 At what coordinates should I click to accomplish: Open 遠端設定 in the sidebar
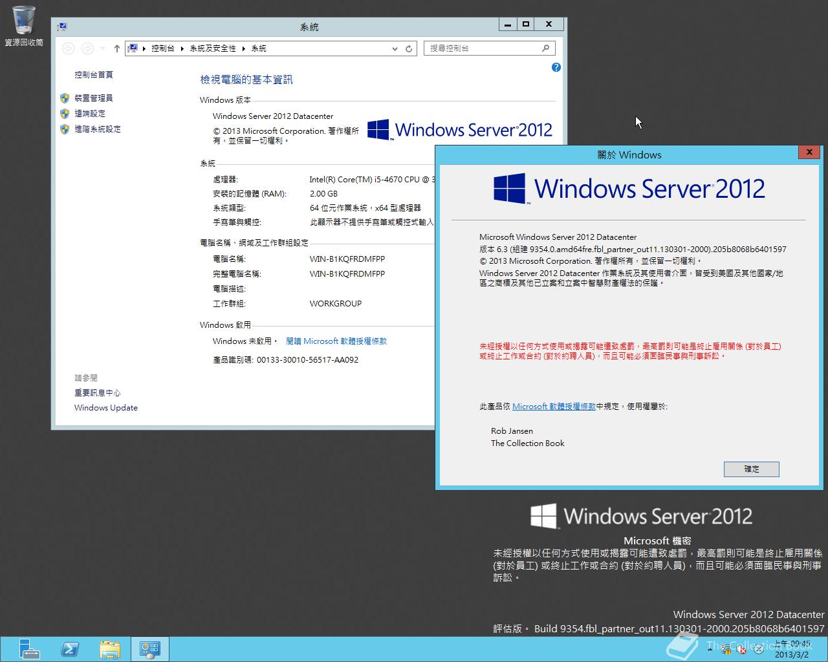(x=90, y=114)
